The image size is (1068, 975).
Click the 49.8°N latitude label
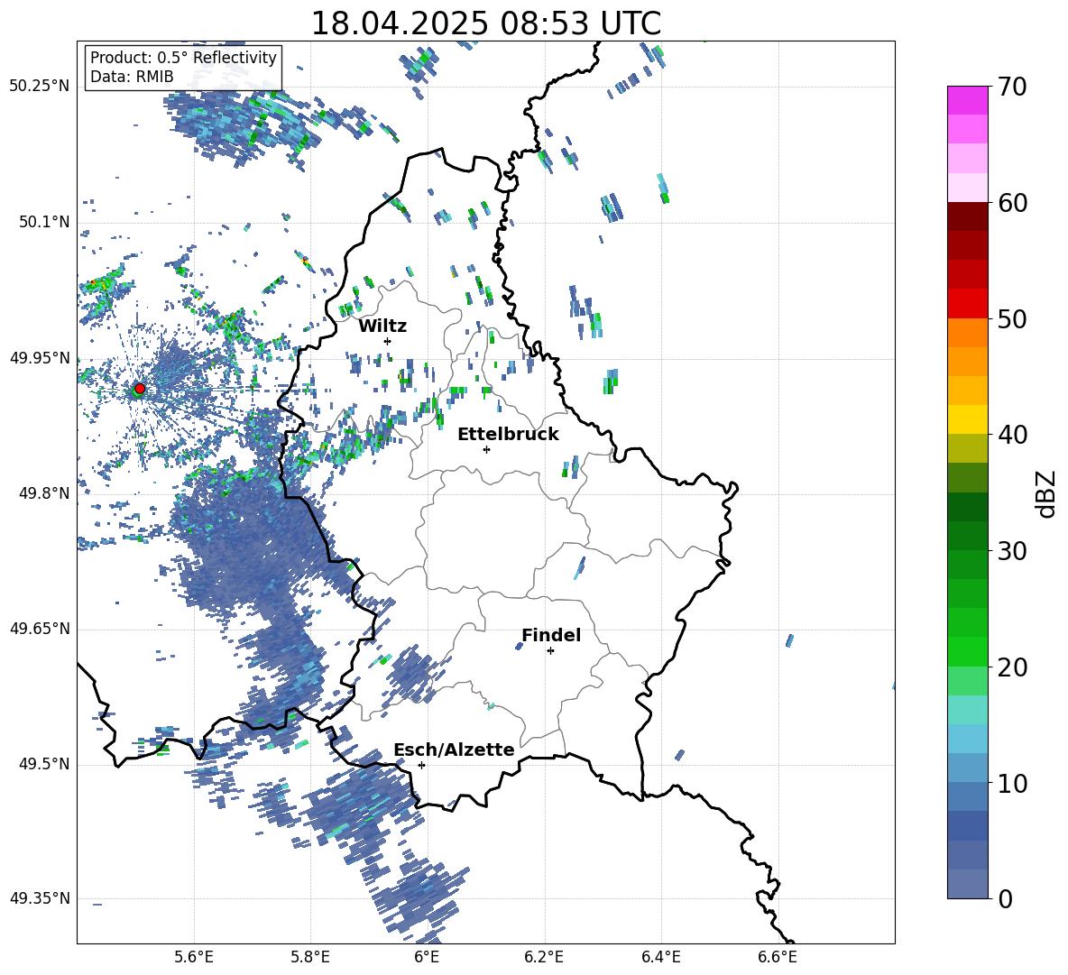[44, 493]
